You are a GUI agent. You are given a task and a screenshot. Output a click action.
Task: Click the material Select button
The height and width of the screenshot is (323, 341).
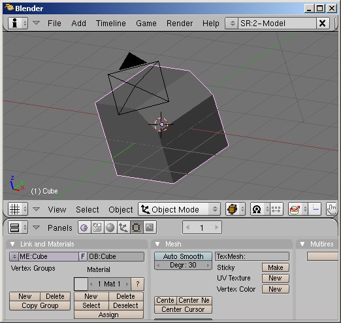(x=91, y=305)
